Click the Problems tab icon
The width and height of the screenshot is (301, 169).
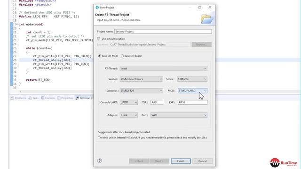pos(12,98)
